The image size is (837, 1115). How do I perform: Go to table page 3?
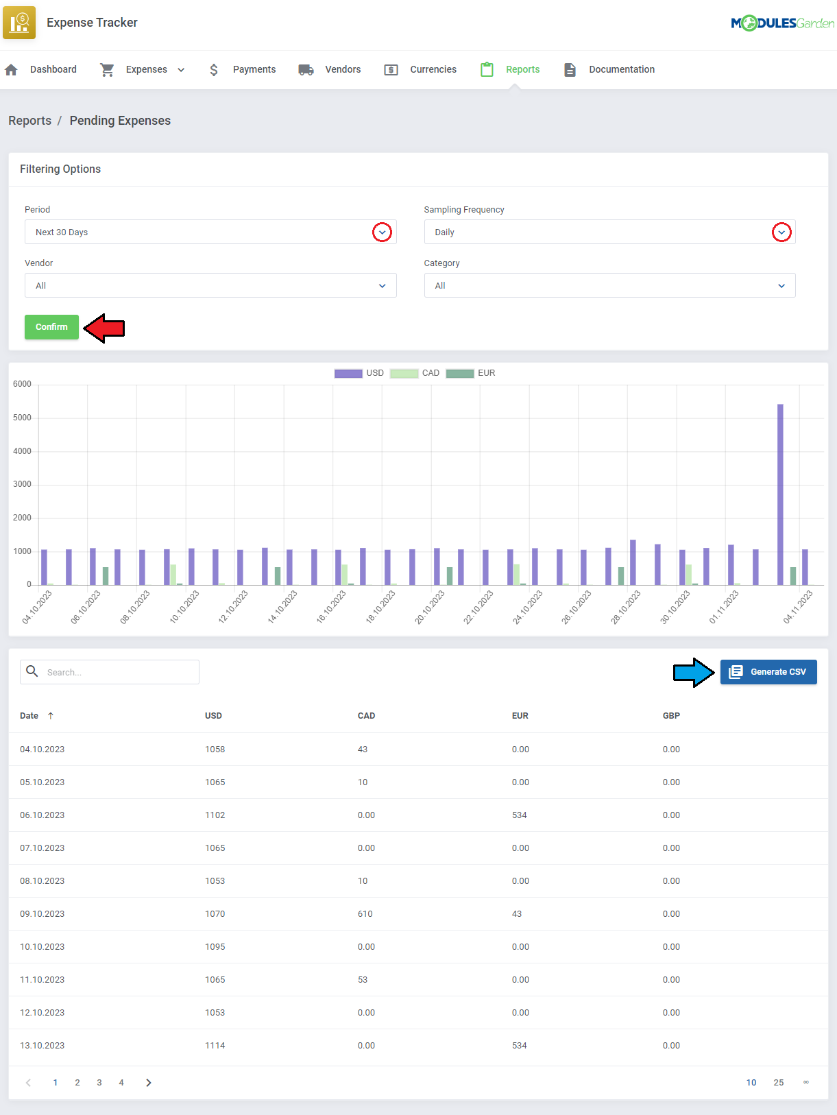click(99, 1082)
